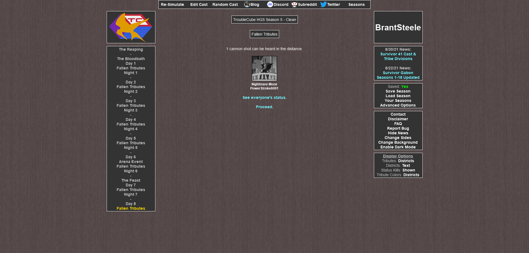529x253 pixels.
Task: Enable Dark Mode
Action: pyautogui.click(x=398, y=147)
